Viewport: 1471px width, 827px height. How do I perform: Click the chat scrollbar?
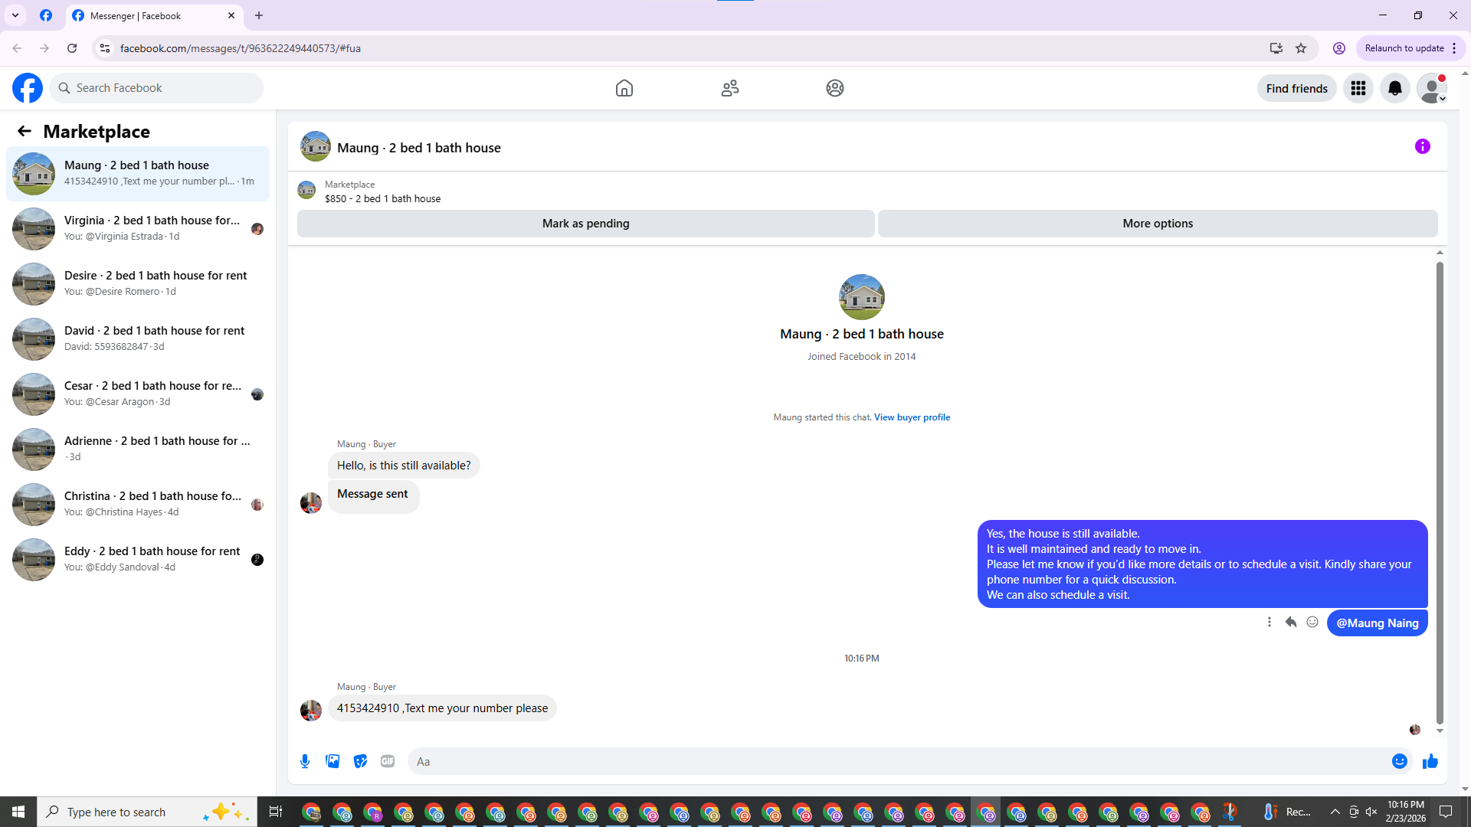1440,490
